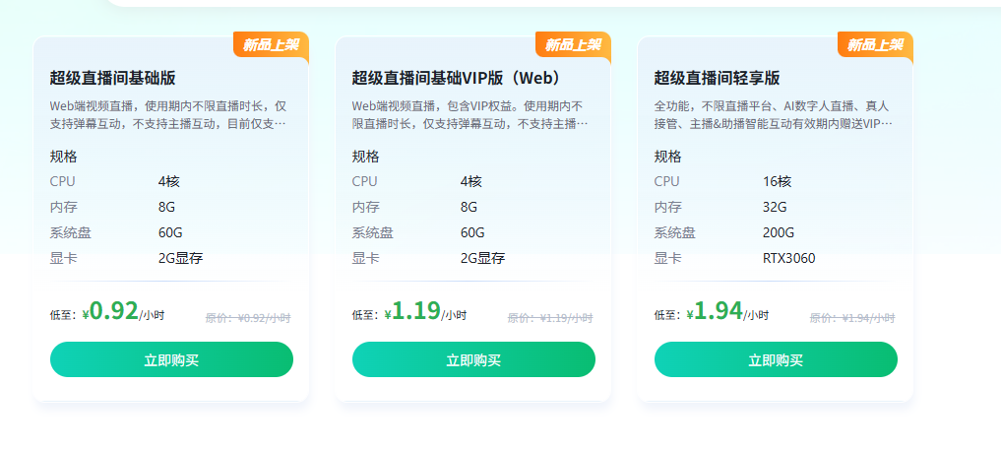Buy the 超级直播间基础版 plan
Viewport: 1001px width, 449px height.
click(171, 359)
